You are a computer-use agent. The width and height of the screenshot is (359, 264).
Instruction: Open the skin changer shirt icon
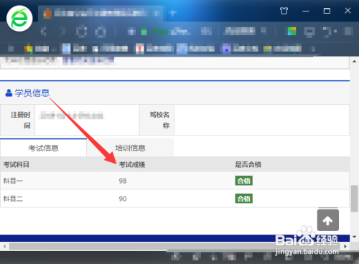coord(284,11)
